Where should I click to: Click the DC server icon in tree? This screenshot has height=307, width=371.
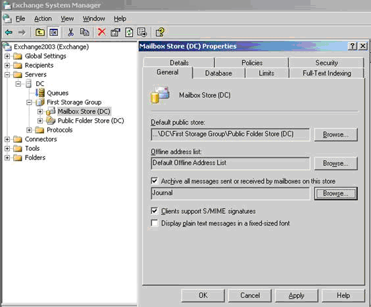click(29, 83)
